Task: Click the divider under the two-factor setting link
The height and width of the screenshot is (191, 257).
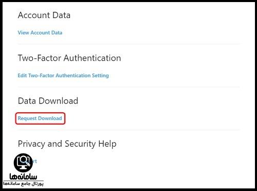Action: [128, 87]
